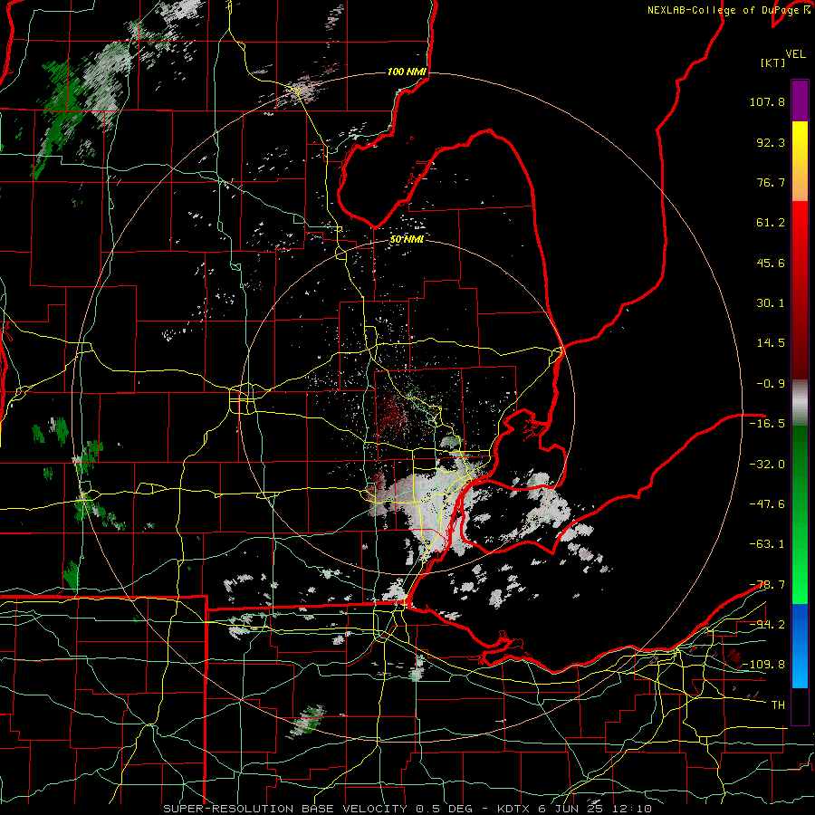Viewport: 815px width, 815px height.
Task: Click the 50 NMI range ring label
Action: pos(407,239)
